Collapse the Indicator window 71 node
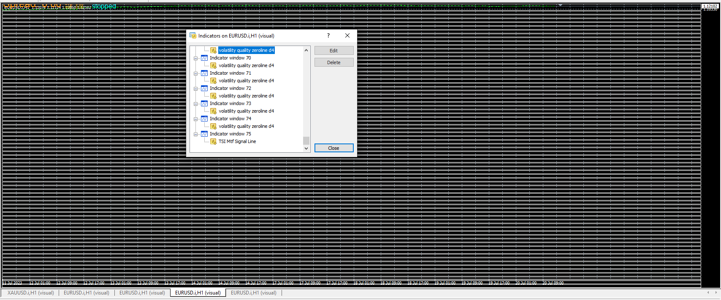 point(196,74)
